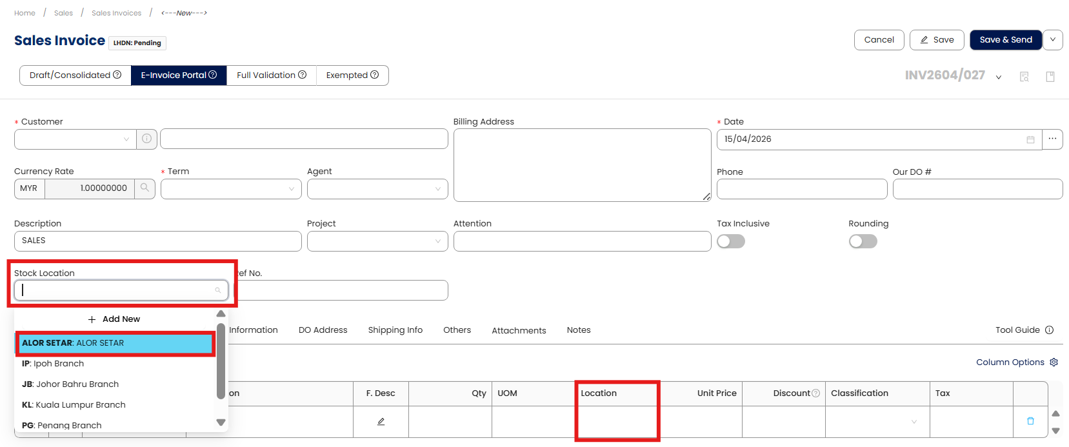The width and height of the screenshot is (1069, 447).
Task: Open Column Options gear icon
Action: coord(1054,363)
